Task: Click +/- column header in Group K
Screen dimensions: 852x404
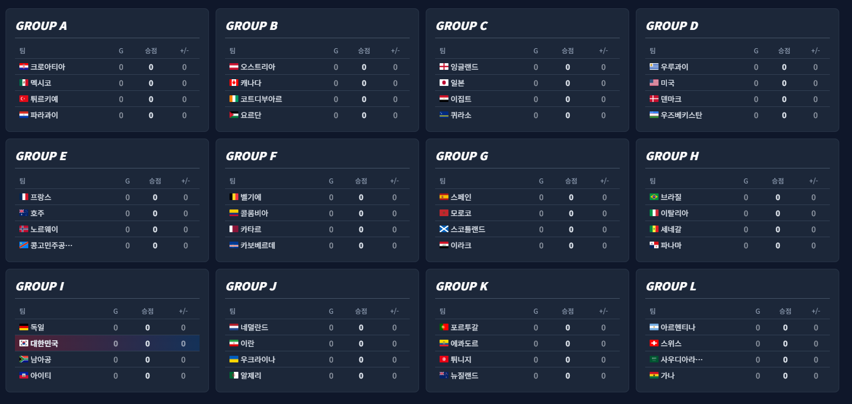Action: [x=604, y=311]
